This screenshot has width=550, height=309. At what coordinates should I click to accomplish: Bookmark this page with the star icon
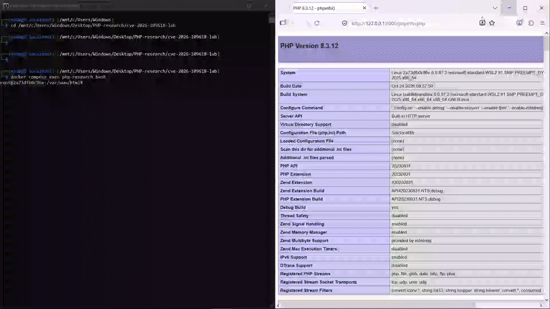pos(492,23)
